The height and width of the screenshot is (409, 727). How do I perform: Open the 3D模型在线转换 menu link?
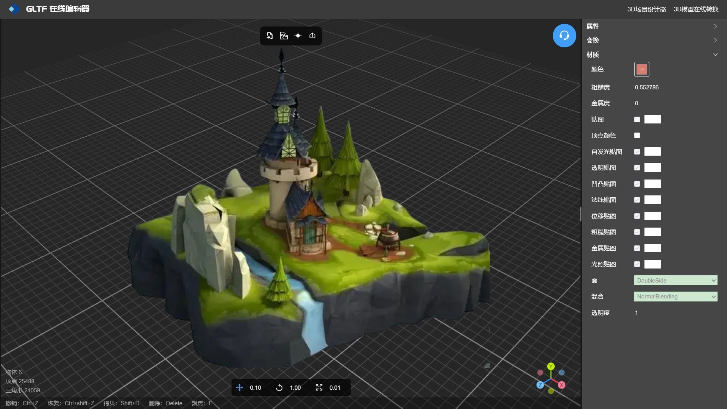pos(696,9)
